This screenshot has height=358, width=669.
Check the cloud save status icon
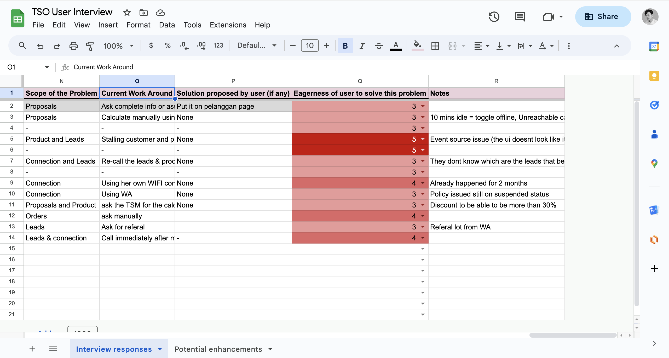tap(160, 12)
